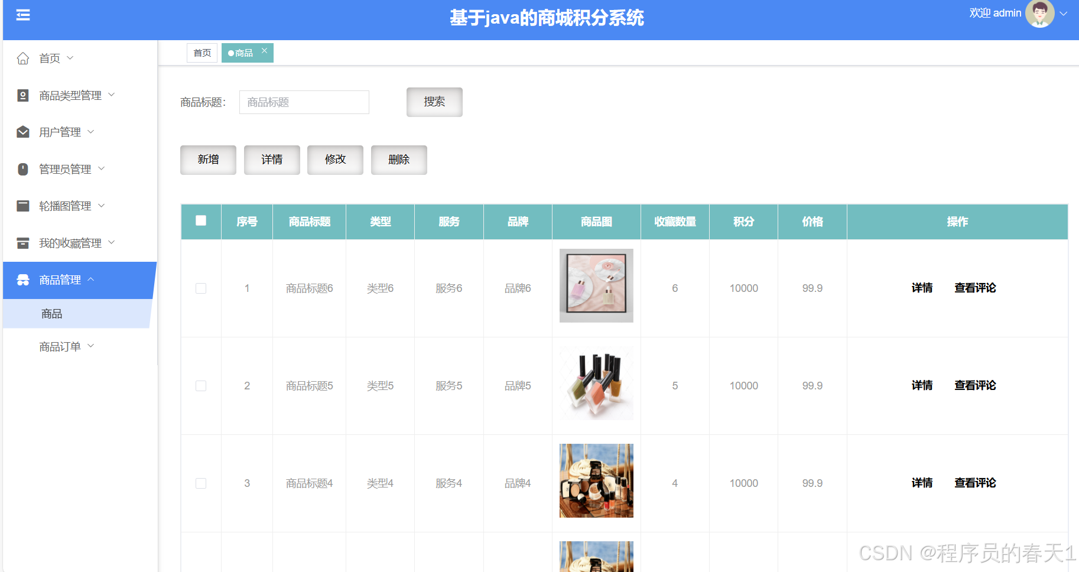Screen dimensions: 1079x572
Task: Click the nail polish image of 商品标题5
Action: (x=596, y=383)
